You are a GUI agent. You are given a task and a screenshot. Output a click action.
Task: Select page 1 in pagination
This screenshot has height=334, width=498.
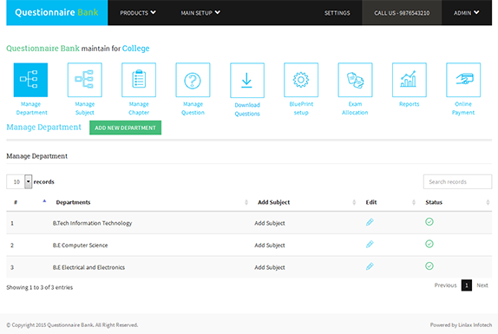point(466,285)
